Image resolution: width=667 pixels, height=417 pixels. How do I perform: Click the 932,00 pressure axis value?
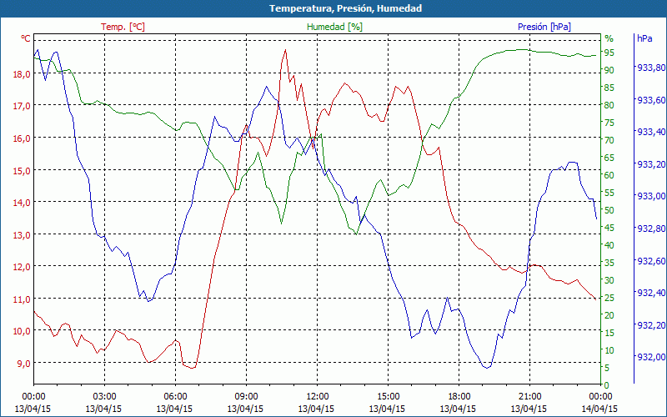pyautogui.click(x=650, y=357)
